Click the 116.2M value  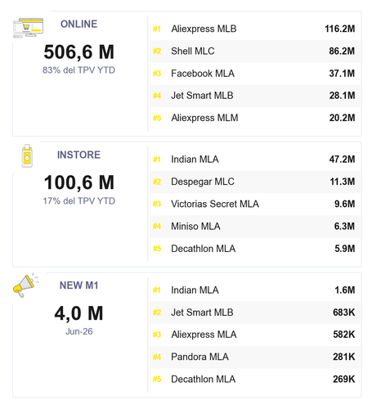pos(339,29)
